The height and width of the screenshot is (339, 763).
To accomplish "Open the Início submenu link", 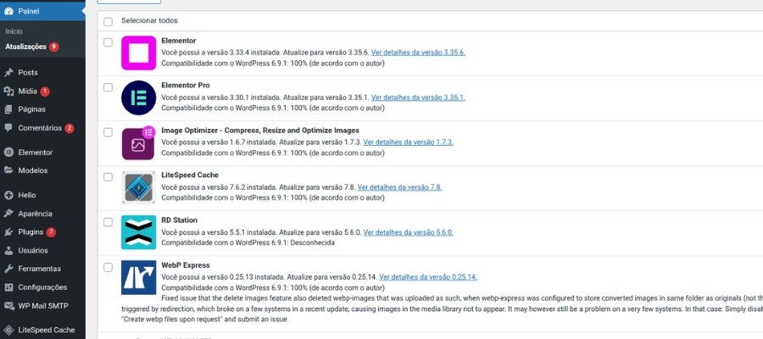I will (14, 31).
